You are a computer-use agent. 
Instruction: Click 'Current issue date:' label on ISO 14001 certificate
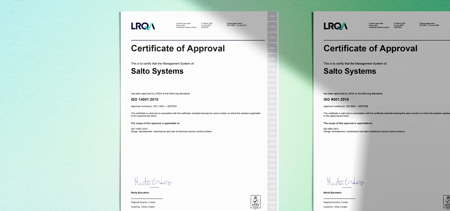(x=184, y=23)
